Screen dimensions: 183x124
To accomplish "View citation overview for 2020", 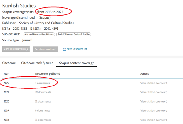I will pos(154,101).
